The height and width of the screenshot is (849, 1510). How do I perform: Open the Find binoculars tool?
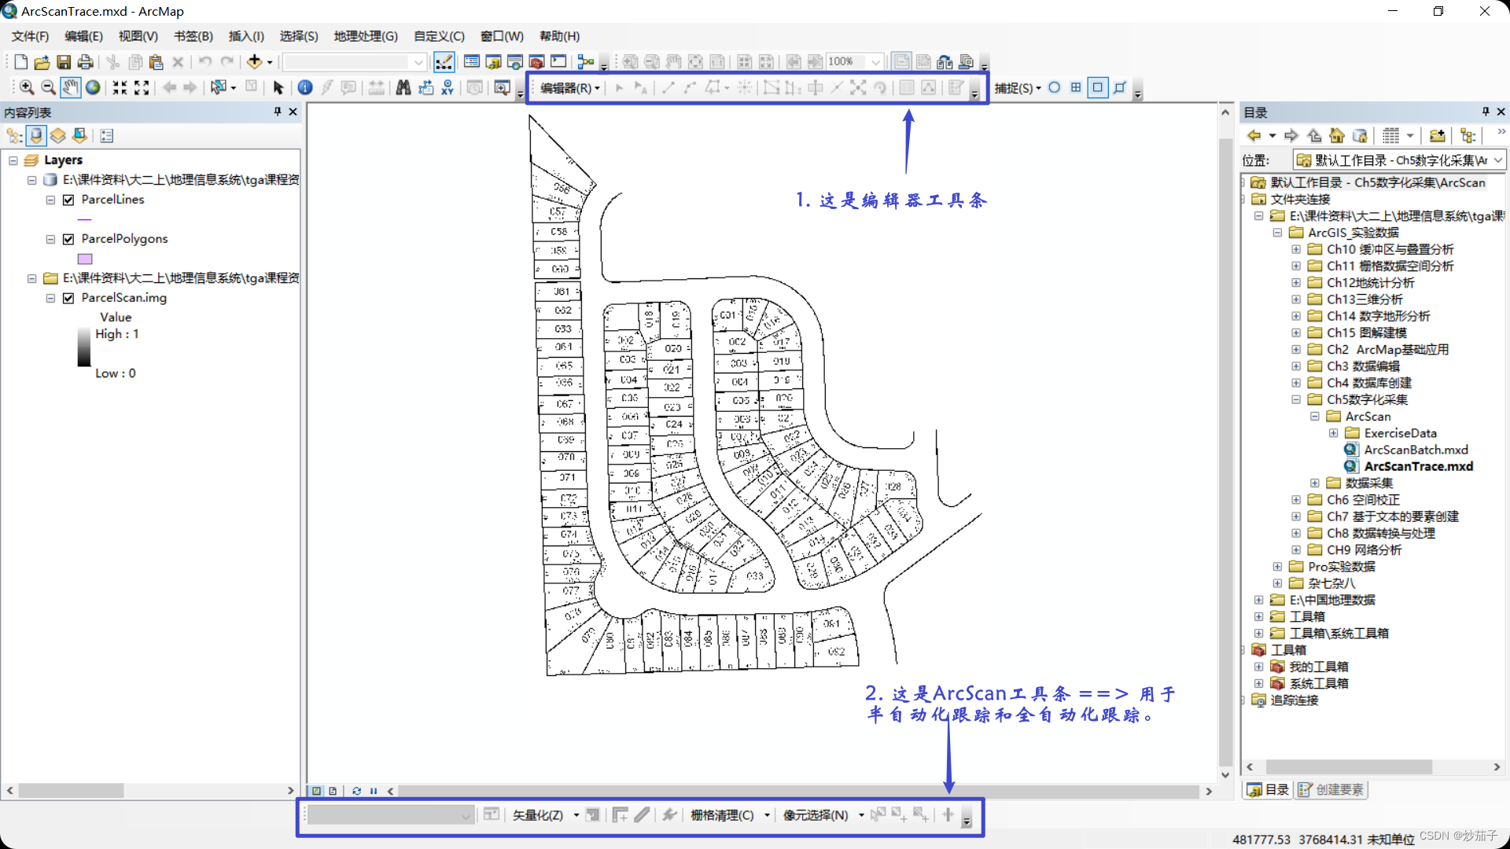tap(403, 87)
